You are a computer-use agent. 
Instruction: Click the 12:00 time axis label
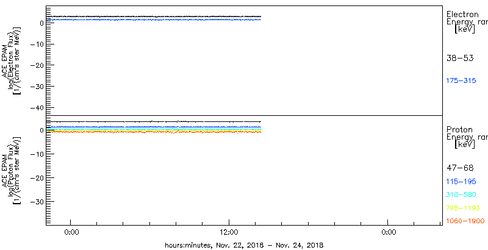coord(229,232)
